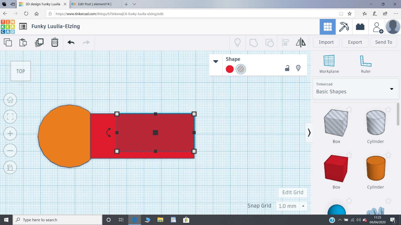The height and width of the screenshot is (225, 401).
Task: Toggle the Hole option for shape
Action: click(x=241, y=69)
